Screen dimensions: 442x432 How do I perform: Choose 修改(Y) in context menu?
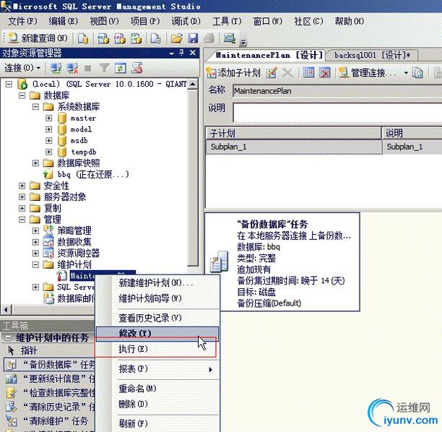pos(157,333)
